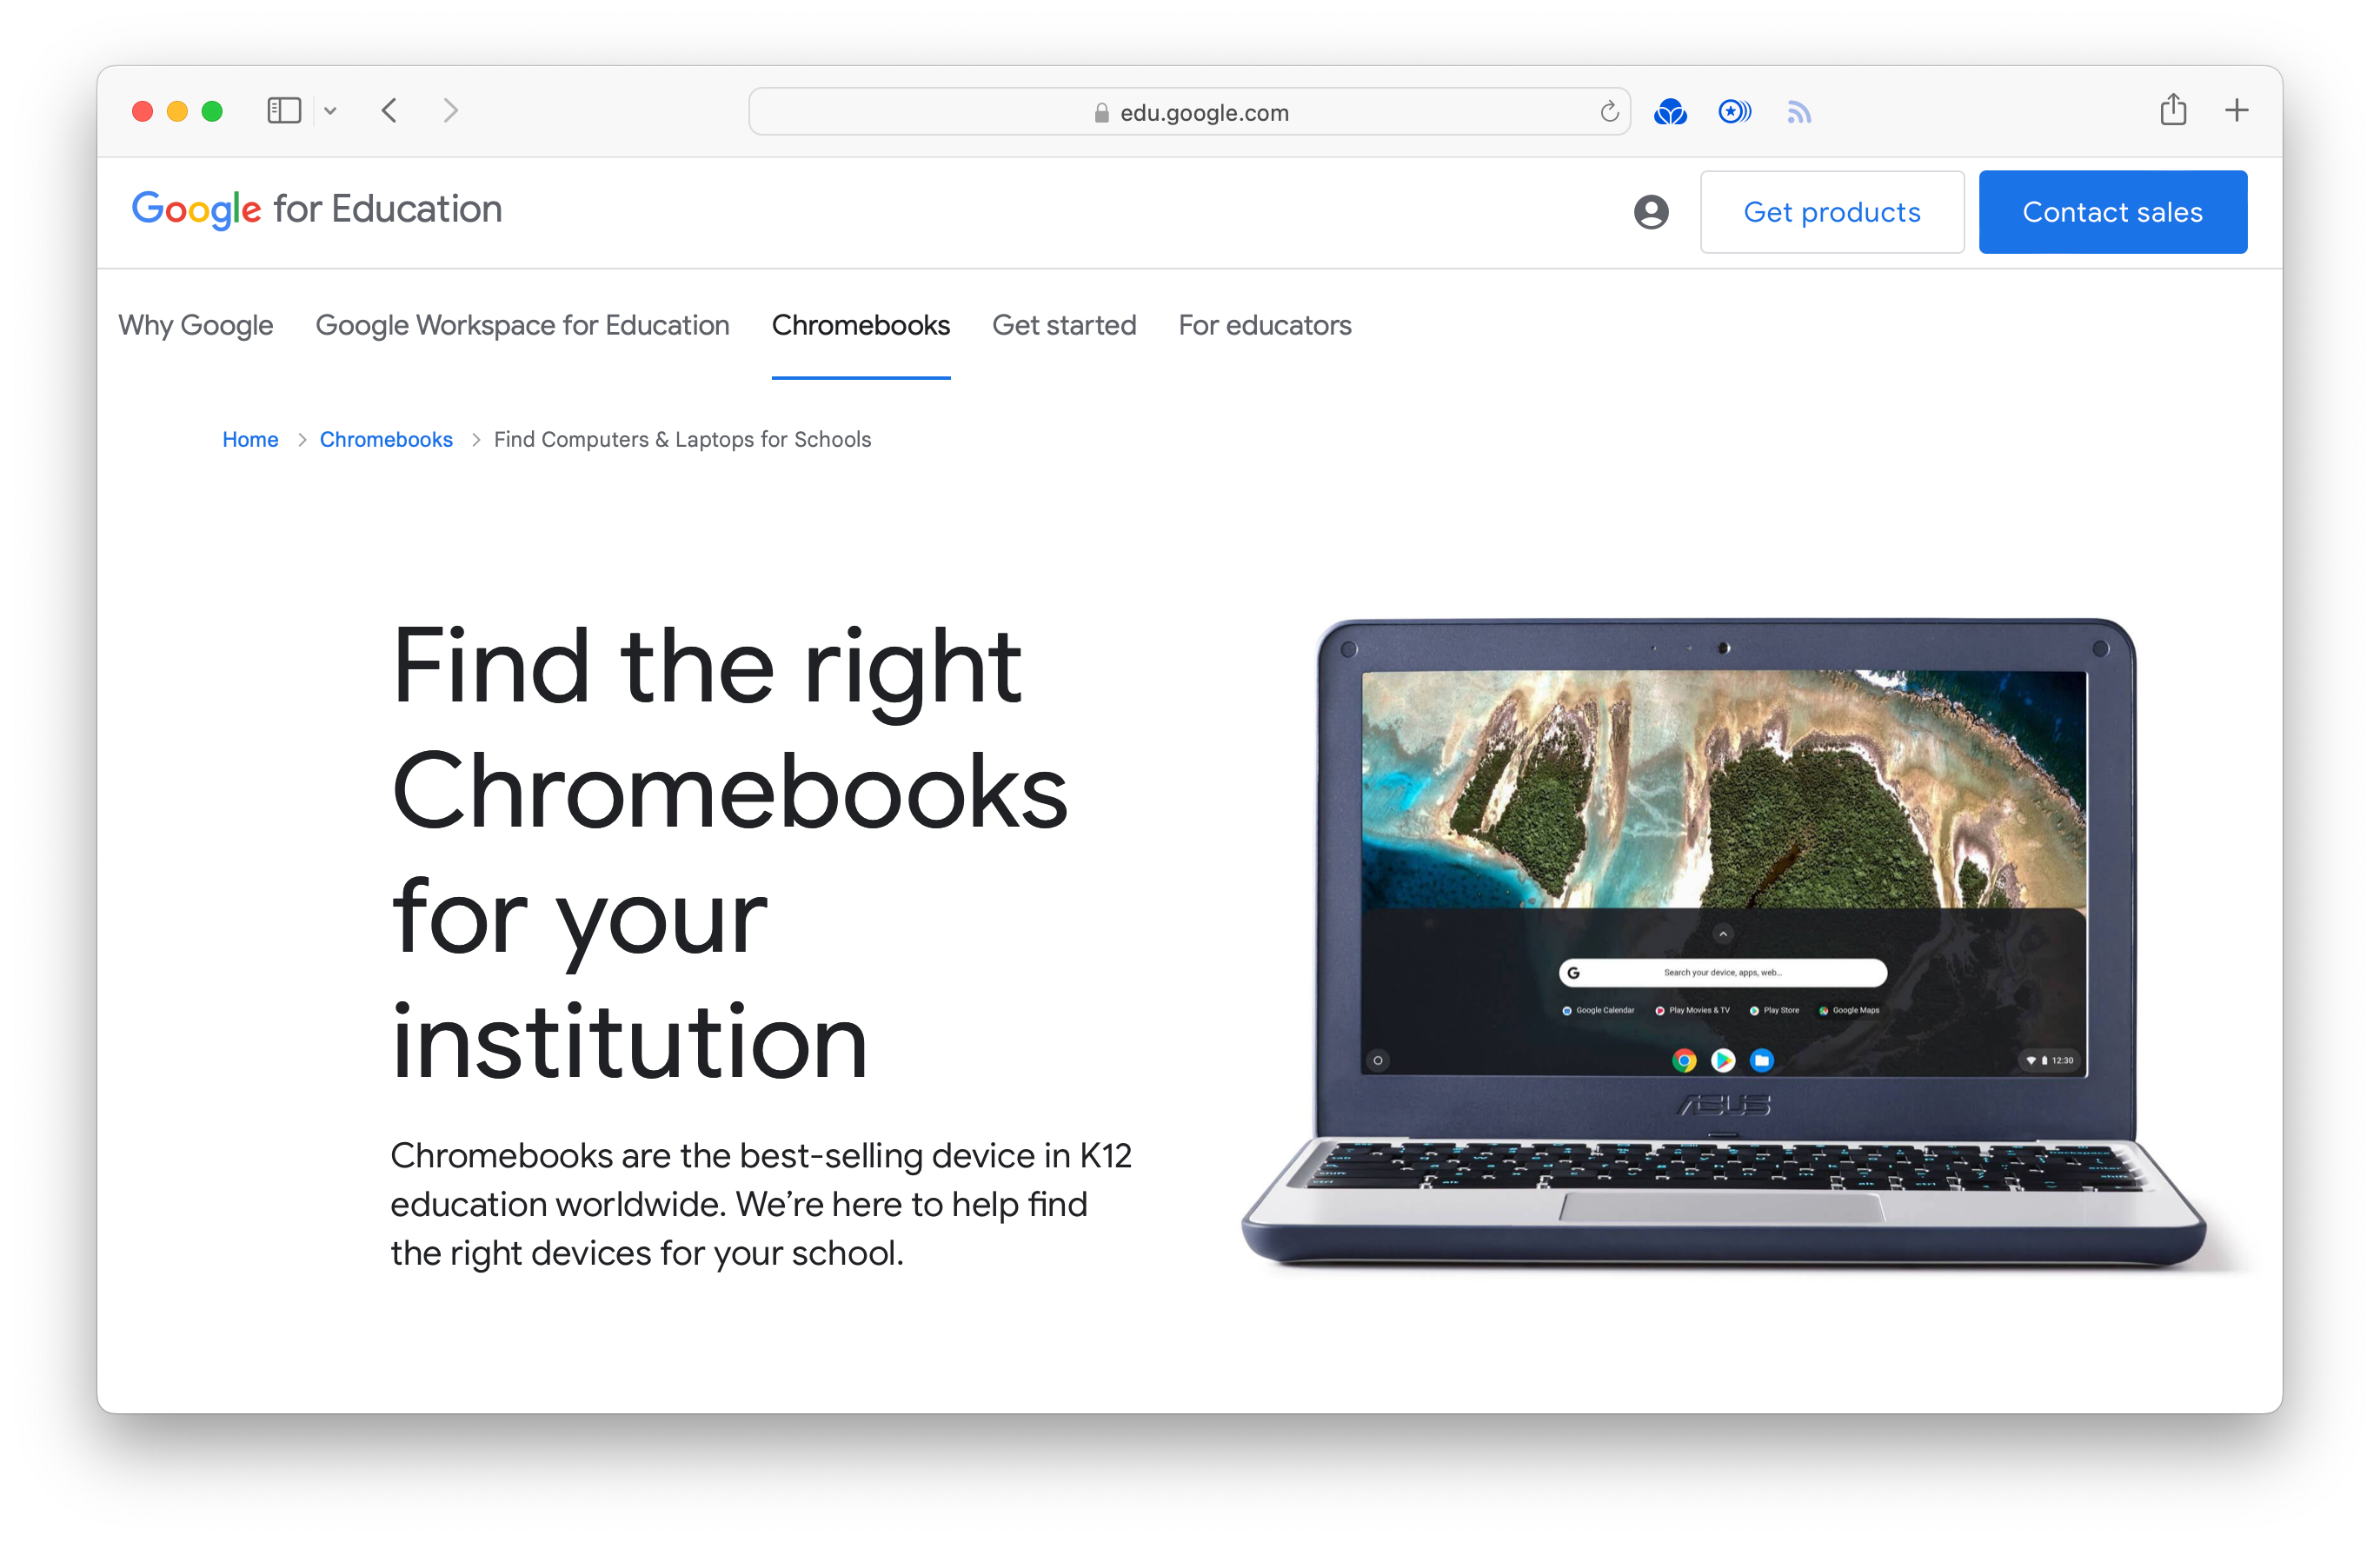The width and height of the screenshot is (2380, 1542).
Task: Select the Chromebooks navigation tab
Action: click(861, 326)
